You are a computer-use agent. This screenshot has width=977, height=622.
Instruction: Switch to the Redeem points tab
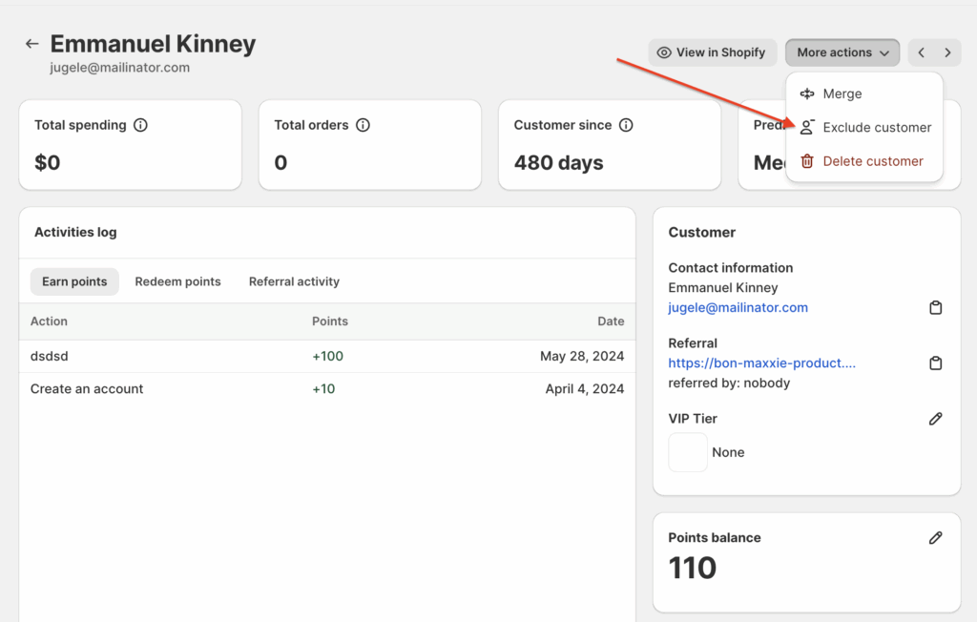[177, 281]
